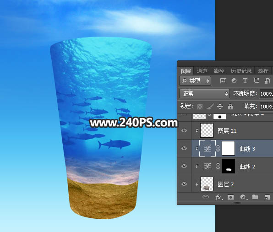273x232 pixels.
Task: Select the 图层 21 layer thumbnail
Action: [x=207, y=130]
